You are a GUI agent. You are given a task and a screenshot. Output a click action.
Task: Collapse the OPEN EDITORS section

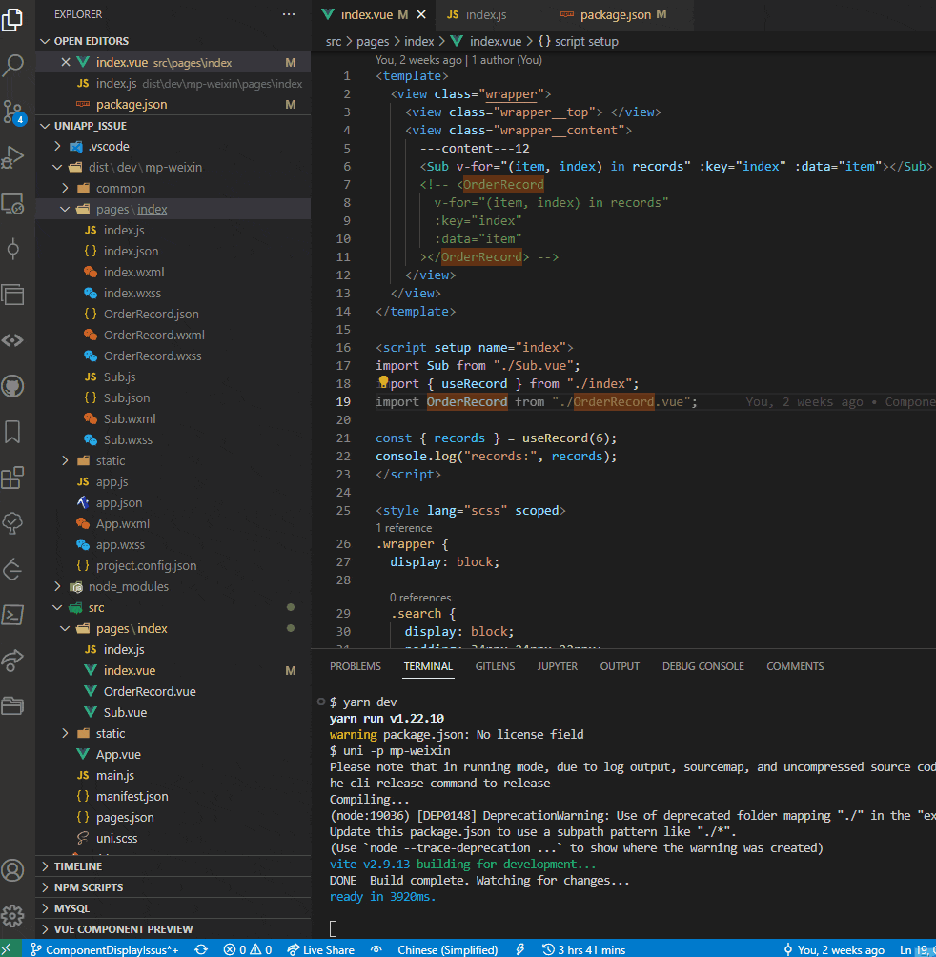pyautogui.click(x=91, y=41)
